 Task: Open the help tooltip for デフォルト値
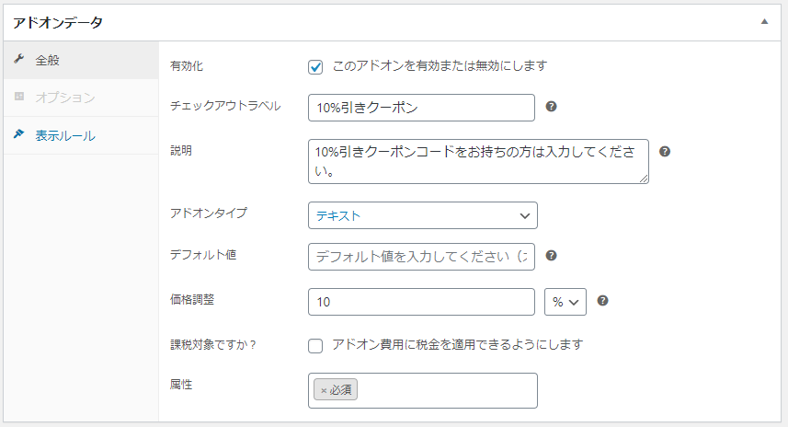pos(552,256)
